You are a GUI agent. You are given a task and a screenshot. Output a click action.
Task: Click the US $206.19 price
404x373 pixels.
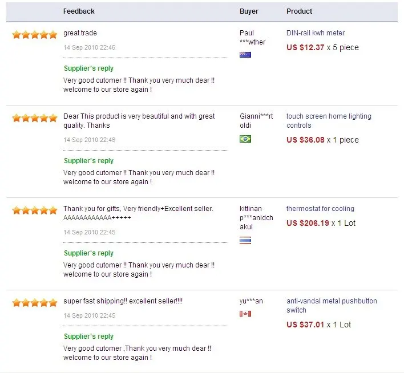point(308,223)
